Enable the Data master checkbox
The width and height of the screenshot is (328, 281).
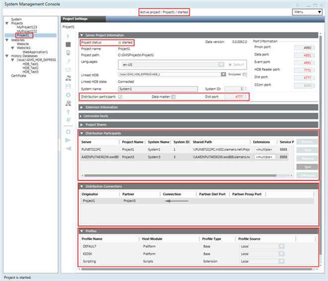[173, 96]
